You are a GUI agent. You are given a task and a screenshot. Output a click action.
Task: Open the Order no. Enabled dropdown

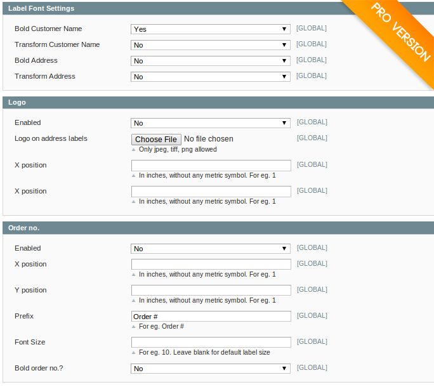coord(211,249)
